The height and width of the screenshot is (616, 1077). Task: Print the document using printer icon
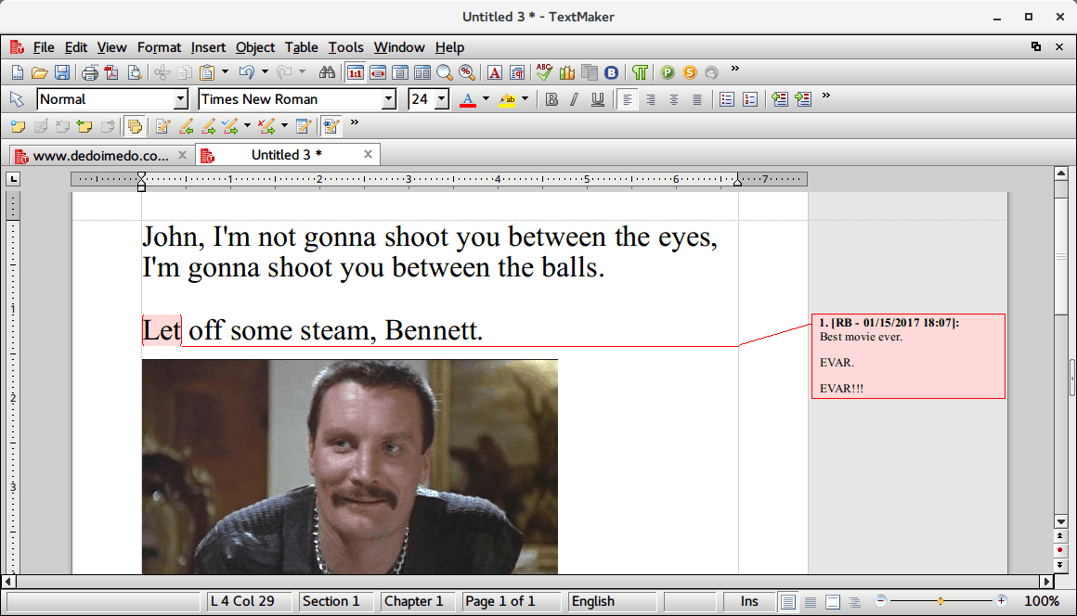tap(90, 72)
